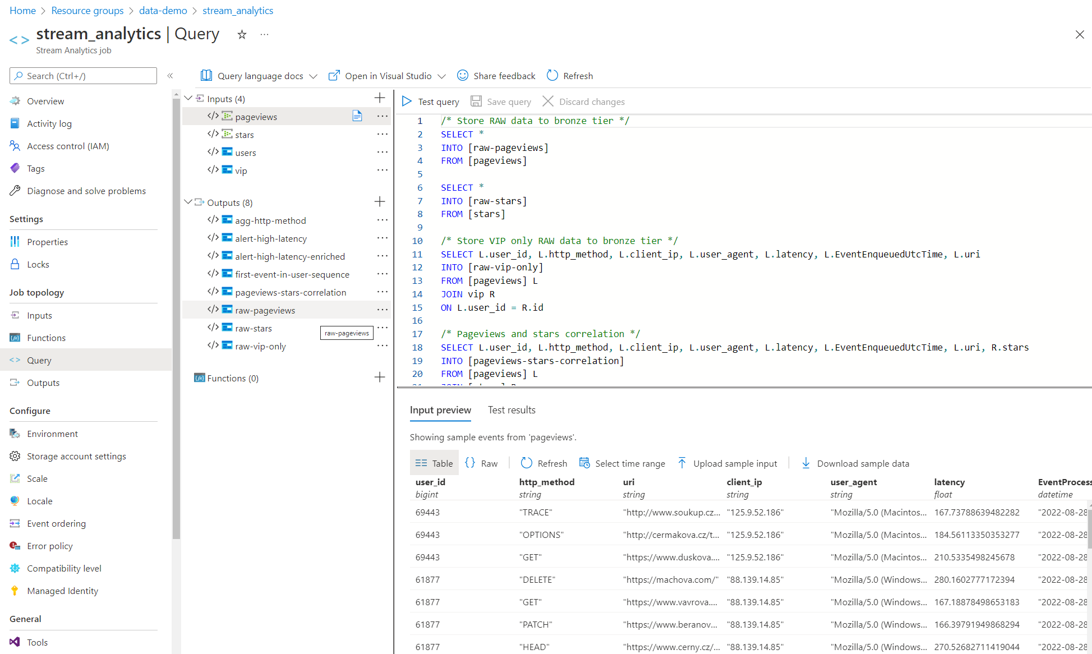Click the Resource groups breadcrumb link
1092x654 pixels.
[x=87, y=11]
